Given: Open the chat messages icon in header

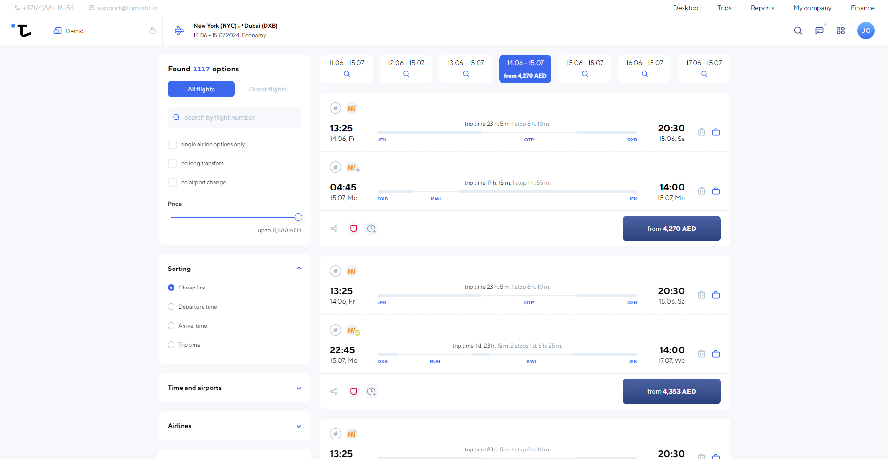Looking at the screenshot, I should 819,30.
